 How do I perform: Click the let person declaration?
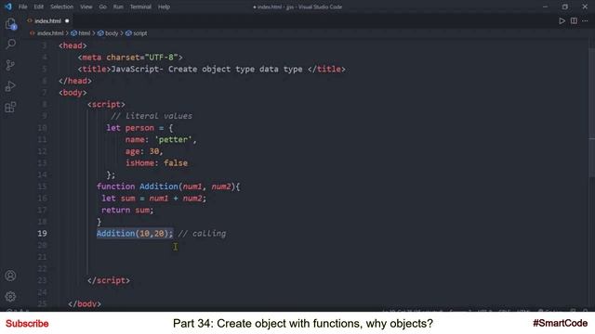tap(130, 128)
